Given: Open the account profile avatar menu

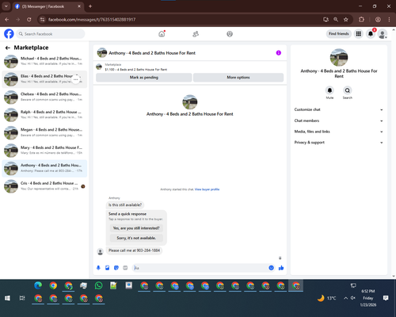Looking at the screenshot, I should point(383,34).
